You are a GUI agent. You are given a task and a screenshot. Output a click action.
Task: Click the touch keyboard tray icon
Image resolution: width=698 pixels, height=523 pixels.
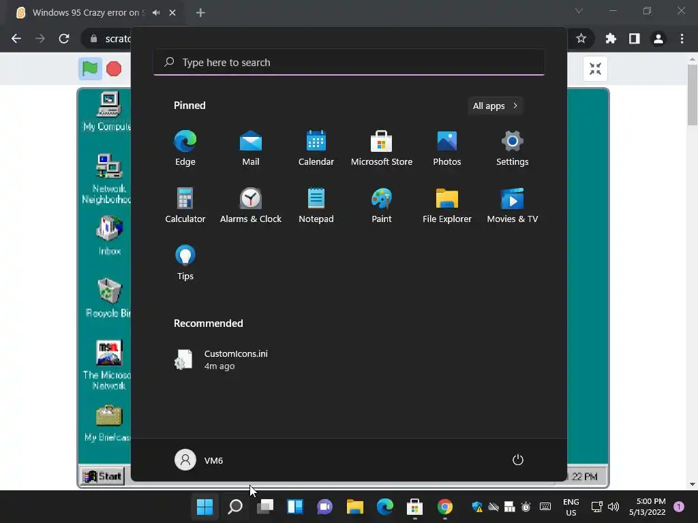pyautogui.click(x=545, y=507)
